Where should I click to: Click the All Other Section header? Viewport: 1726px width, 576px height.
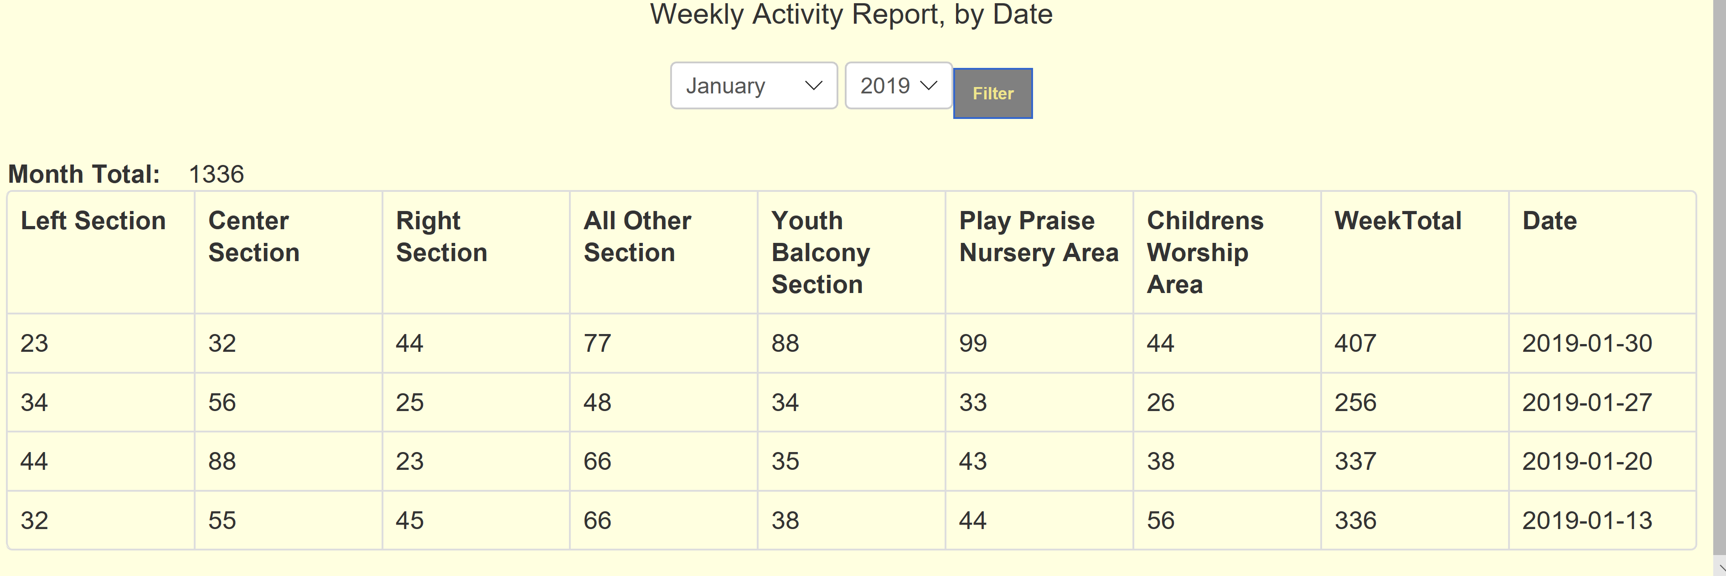click(x=636, y=237)
